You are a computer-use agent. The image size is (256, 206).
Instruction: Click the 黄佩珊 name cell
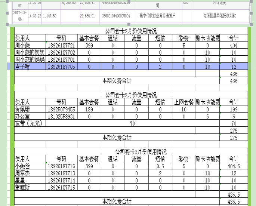pos(30,110)
